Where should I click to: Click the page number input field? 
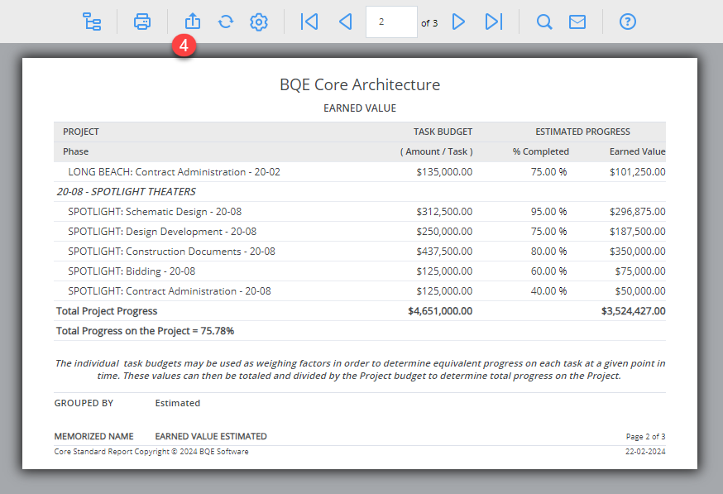(391, 22)
